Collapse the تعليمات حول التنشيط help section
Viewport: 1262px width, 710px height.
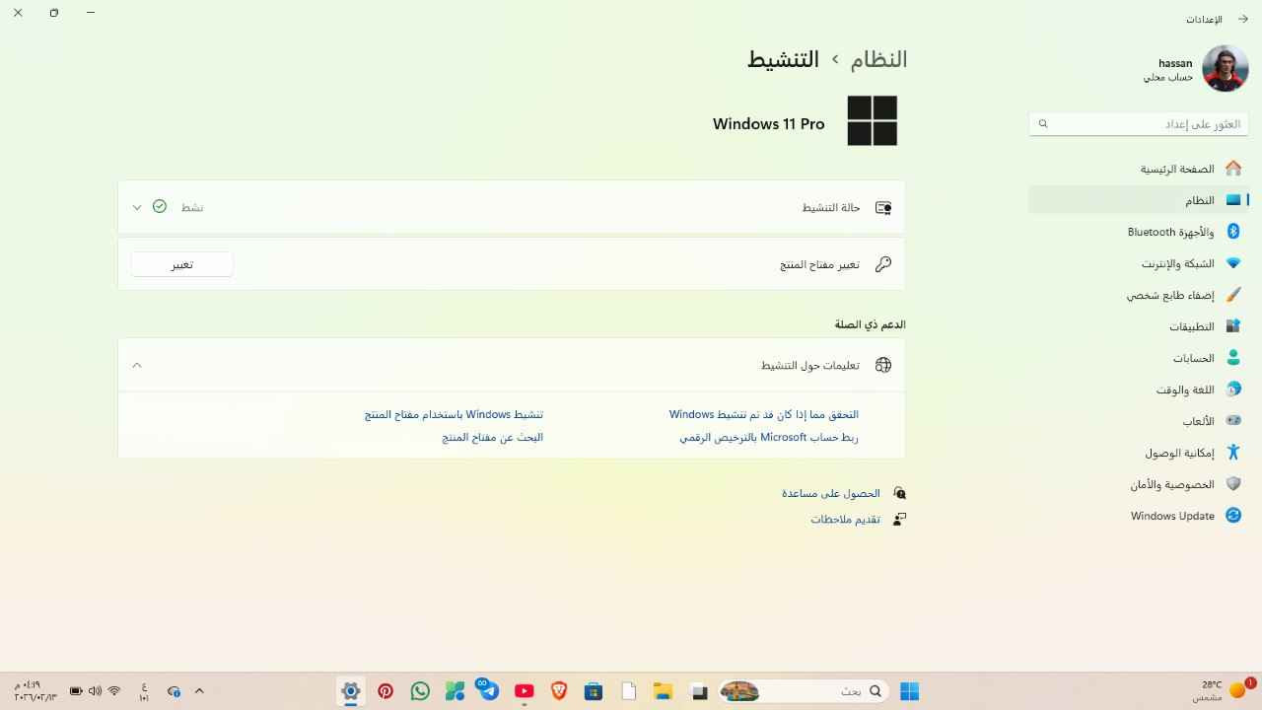click(137, 365)
